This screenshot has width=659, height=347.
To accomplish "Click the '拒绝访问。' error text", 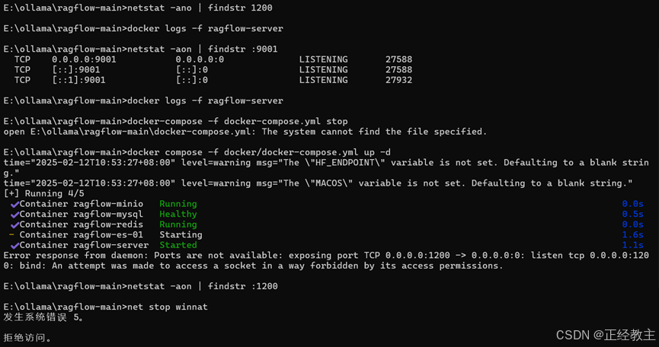I will pos(27,338).
